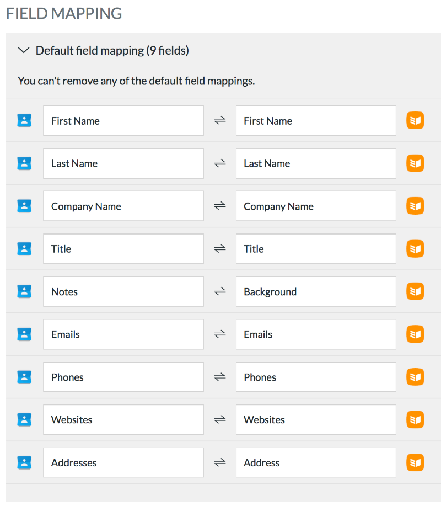Click sync arrows between Last Name fields

pyautogui.click(x=220, y=163)
